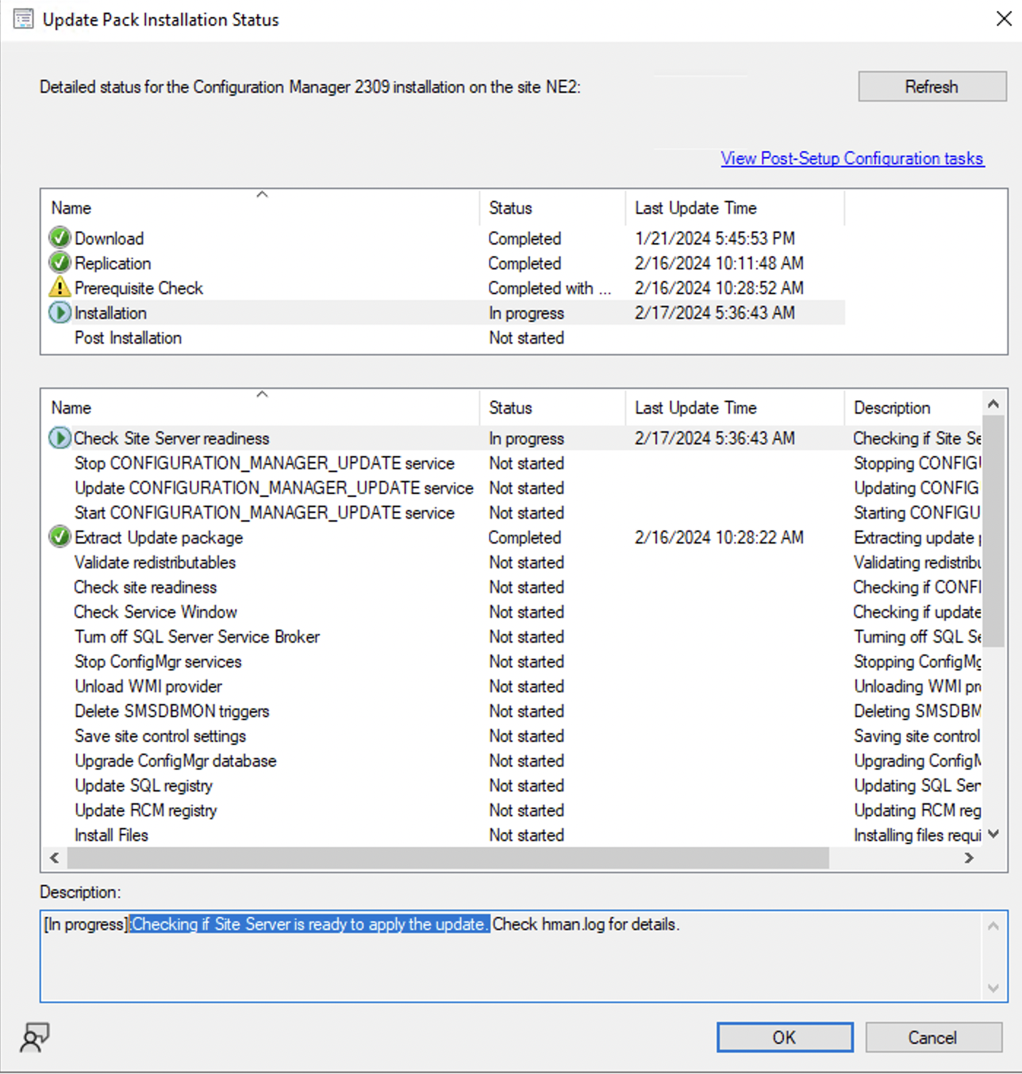Select Delete SMSDBMON triggers row
Viewport: 1022px width, 1074px height.
click(x=512, y=711)
